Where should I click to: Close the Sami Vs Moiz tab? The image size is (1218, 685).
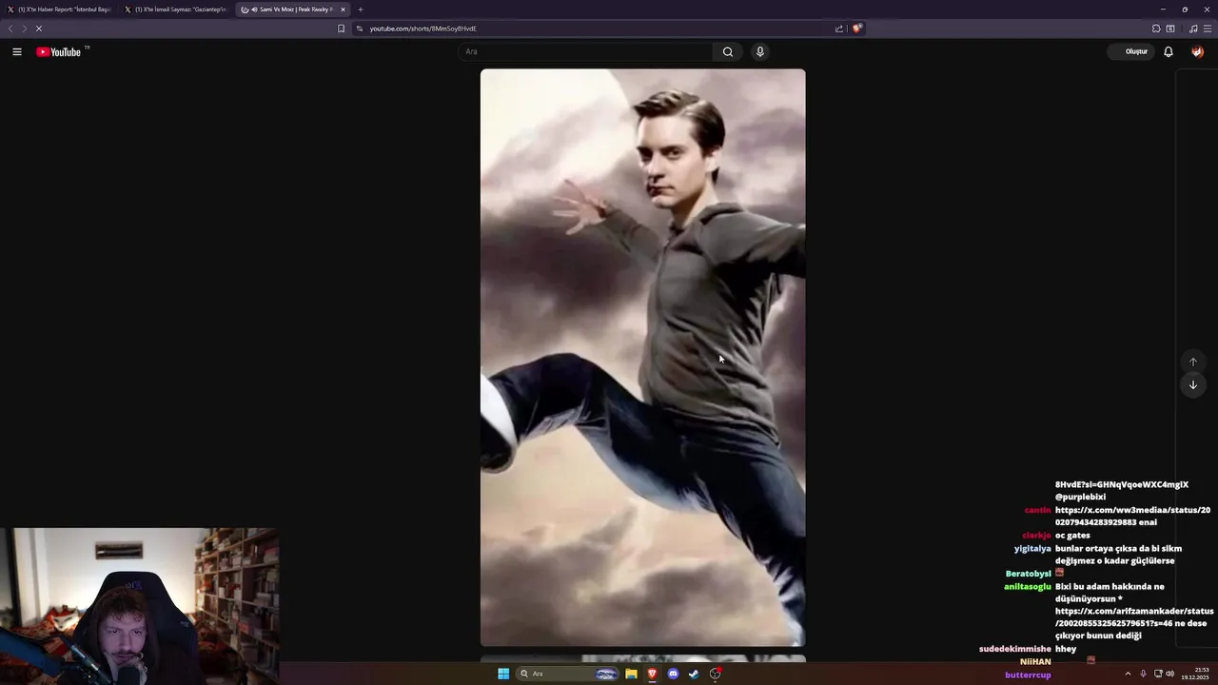(343, 10)
